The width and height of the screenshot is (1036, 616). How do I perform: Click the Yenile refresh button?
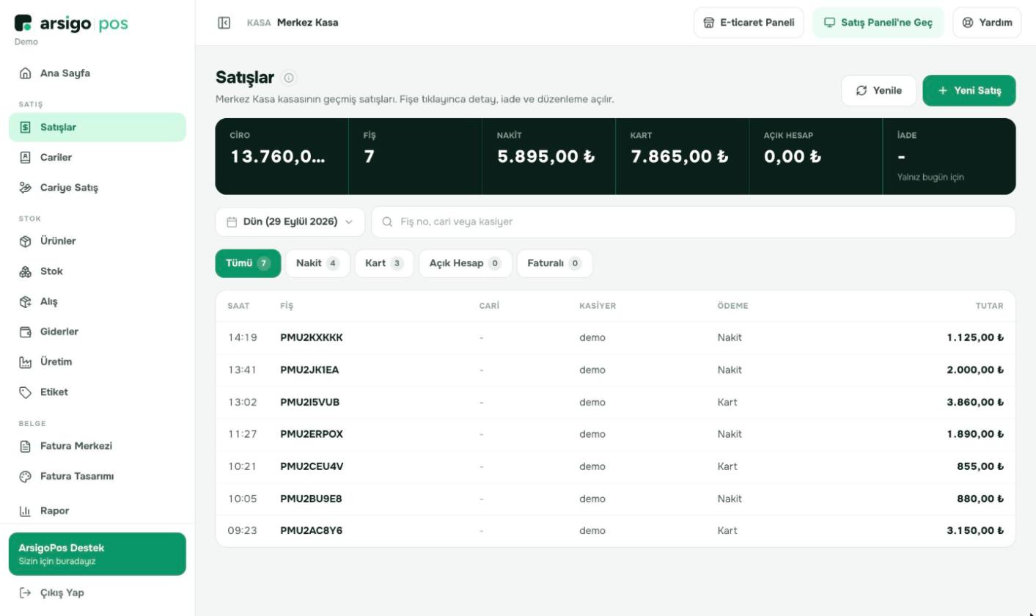(x=878, y=90)
